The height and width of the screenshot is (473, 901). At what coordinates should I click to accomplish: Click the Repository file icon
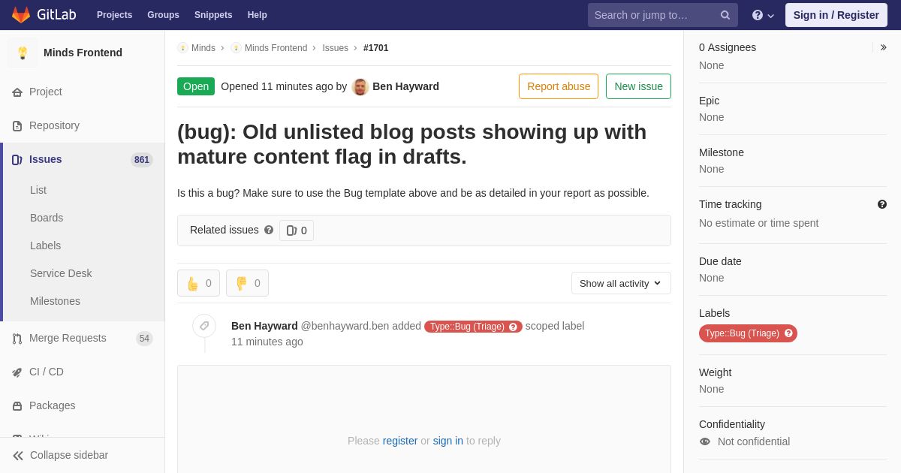click(x=17, y=126)
